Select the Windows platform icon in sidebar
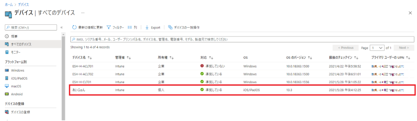The width and height of the screenshot is (417, 121). tap(7, 70)
